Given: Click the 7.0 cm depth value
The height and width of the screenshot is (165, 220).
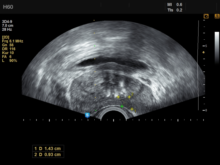Looking at the screenshot, I should [x=8, y=25].
